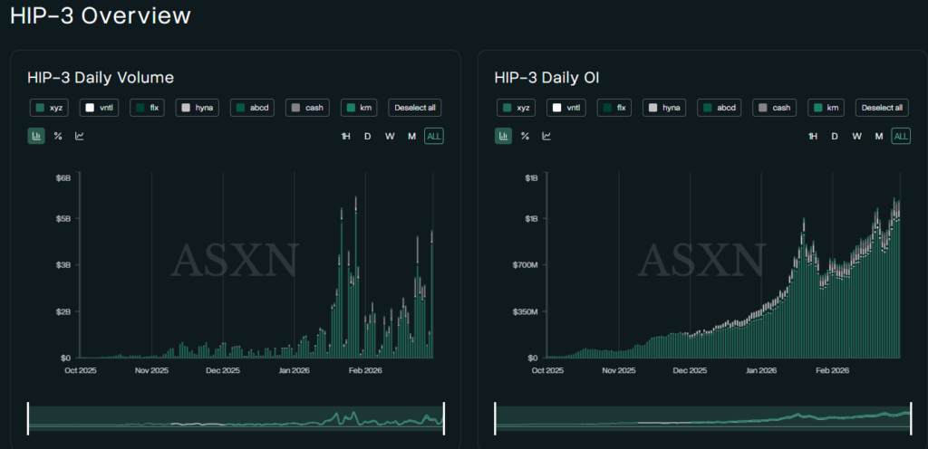Image resolution: width=928 pixels, height=449 pixels.
Task: Toggle abcd series in Daily OI chart
Action: (720, 108)
